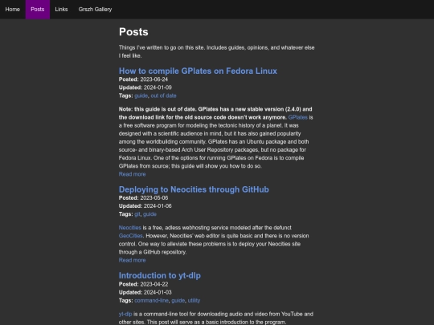
Task: Select the 'guide' tag under the GPlates post
Action: 141,95
